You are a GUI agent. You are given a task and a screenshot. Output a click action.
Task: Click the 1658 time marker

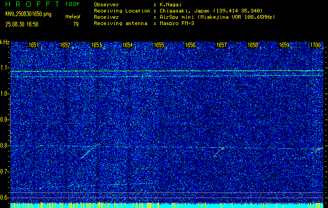coord(253,45)
